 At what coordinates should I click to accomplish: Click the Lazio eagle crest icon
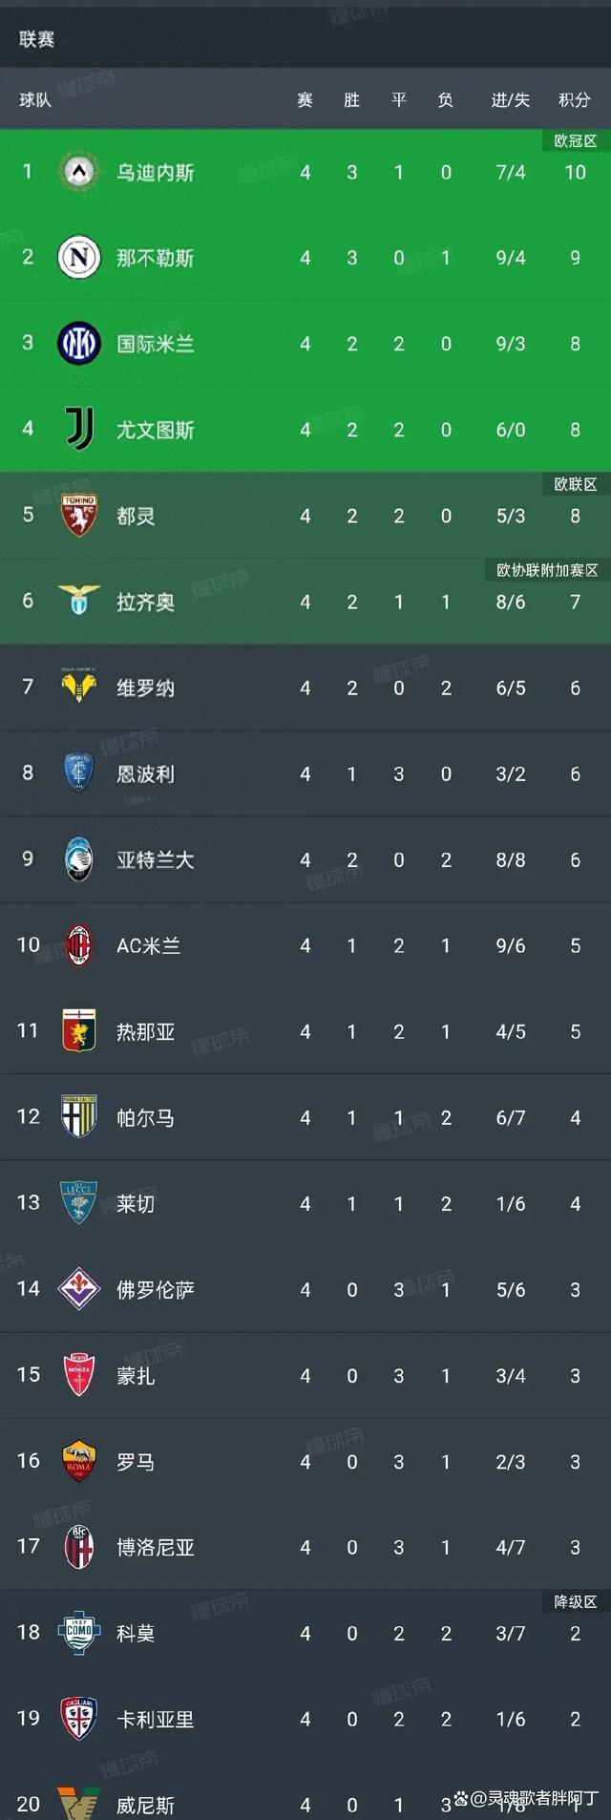pyautogui.click(x=79, y=602)
